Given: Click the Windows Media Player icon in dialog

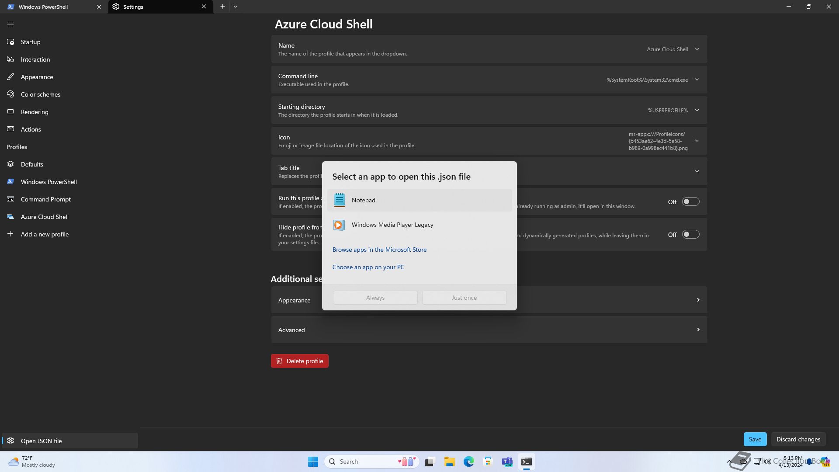Looking at the screenshot, I should 339,225.
